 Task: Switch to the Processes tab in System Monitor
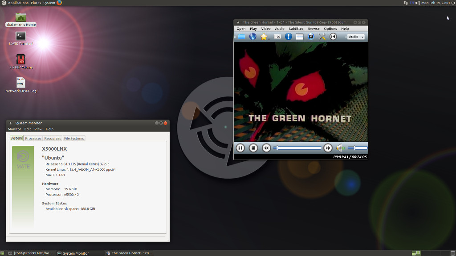pos(33,139)
